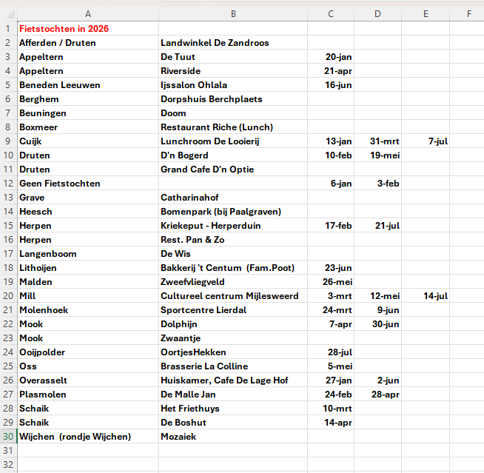The image size is (484, 473).
Task: Select row 12 header
Action: pyautogui.click(x=8, y=184)
